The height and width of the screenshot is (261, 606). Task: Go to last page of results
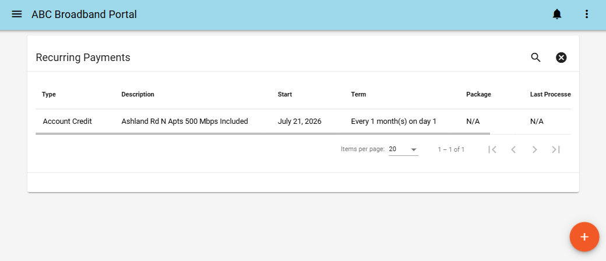(556, 149)
